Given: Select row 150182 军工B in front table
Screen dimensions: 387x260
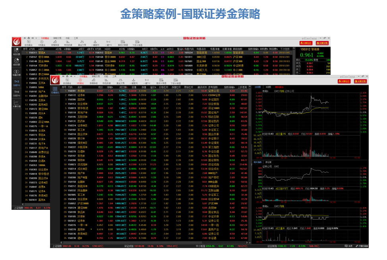Looking at the screenshot, I should (154, 130).
